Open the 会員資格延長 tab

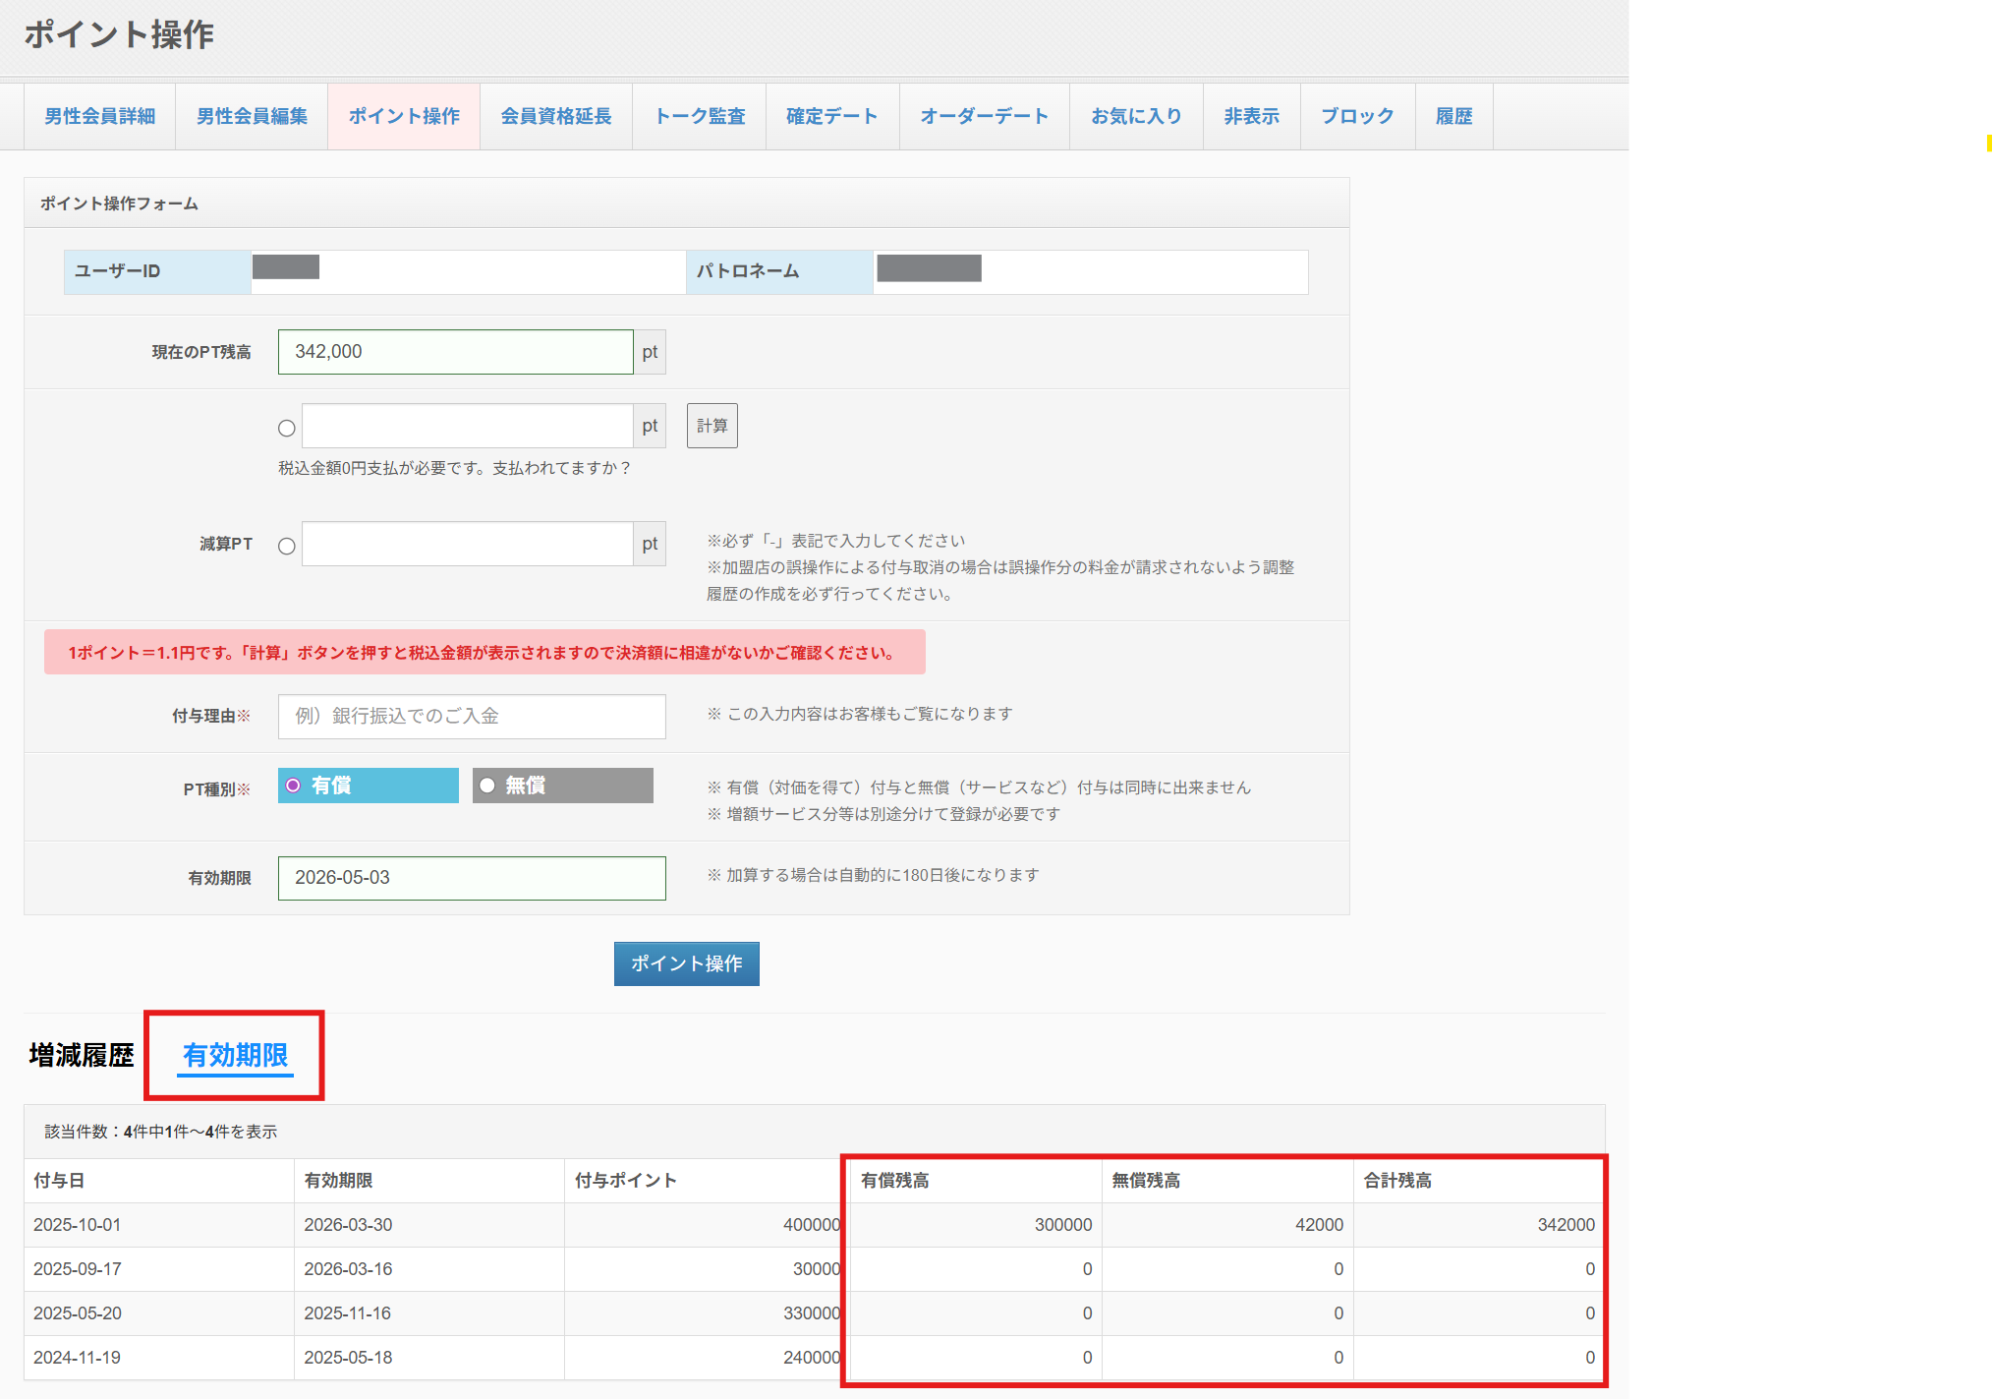(x=556, y=116)
